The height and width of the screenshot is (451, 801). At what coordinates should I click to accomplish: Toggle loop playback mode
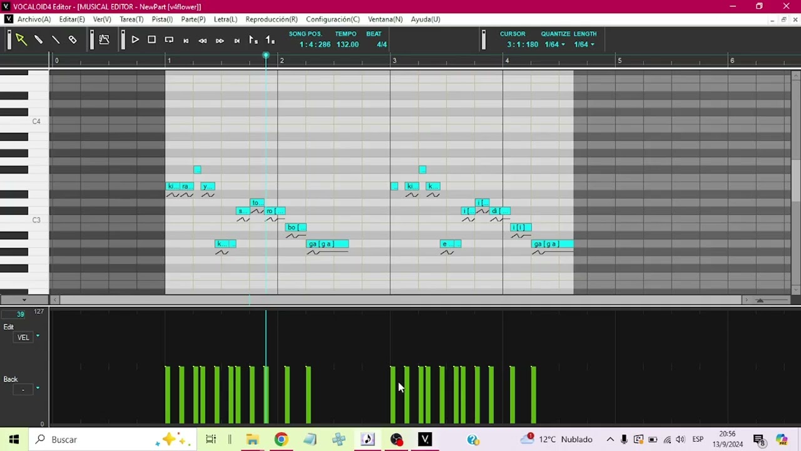(169, 40)
